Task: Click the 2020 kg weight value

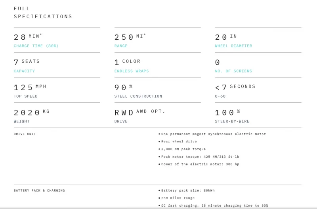Action: tap(32, 112)
